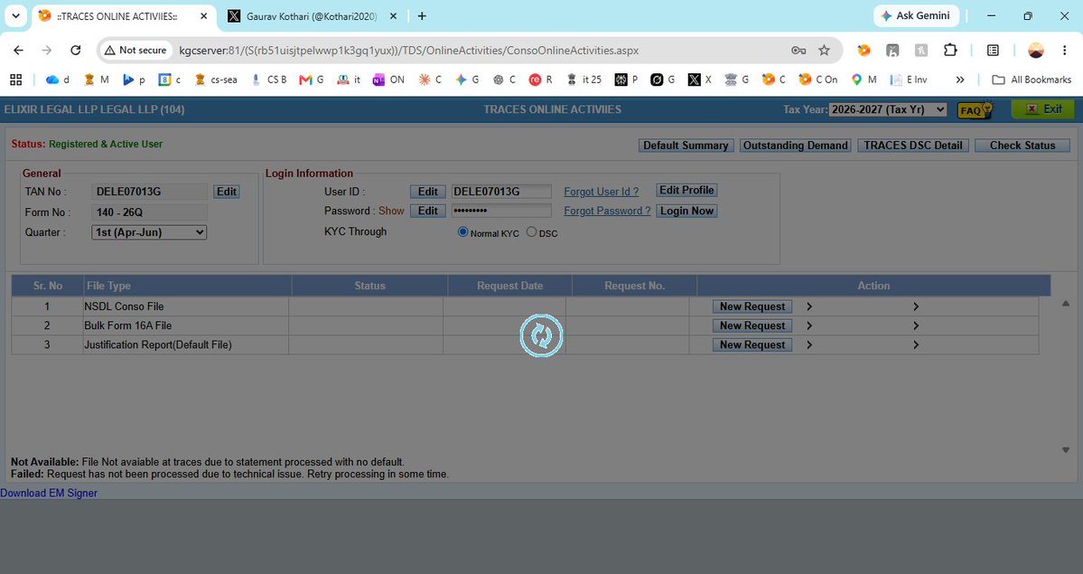This screenshot has height=574, width=1083.
Task: Open Chrome three-dot menu
Action: [1064, 51]
